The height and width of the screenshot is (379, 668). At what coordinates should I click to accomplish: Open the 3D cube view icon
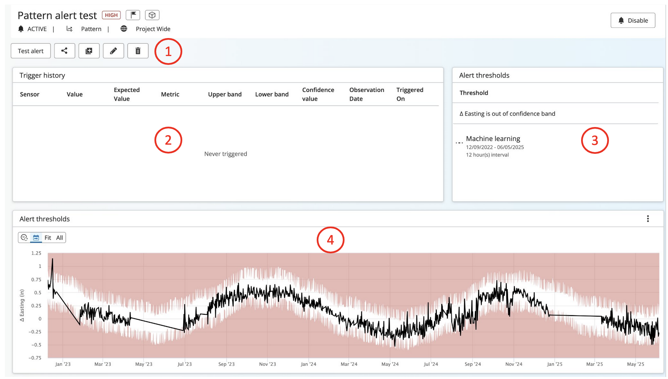[x=152, y=15]
